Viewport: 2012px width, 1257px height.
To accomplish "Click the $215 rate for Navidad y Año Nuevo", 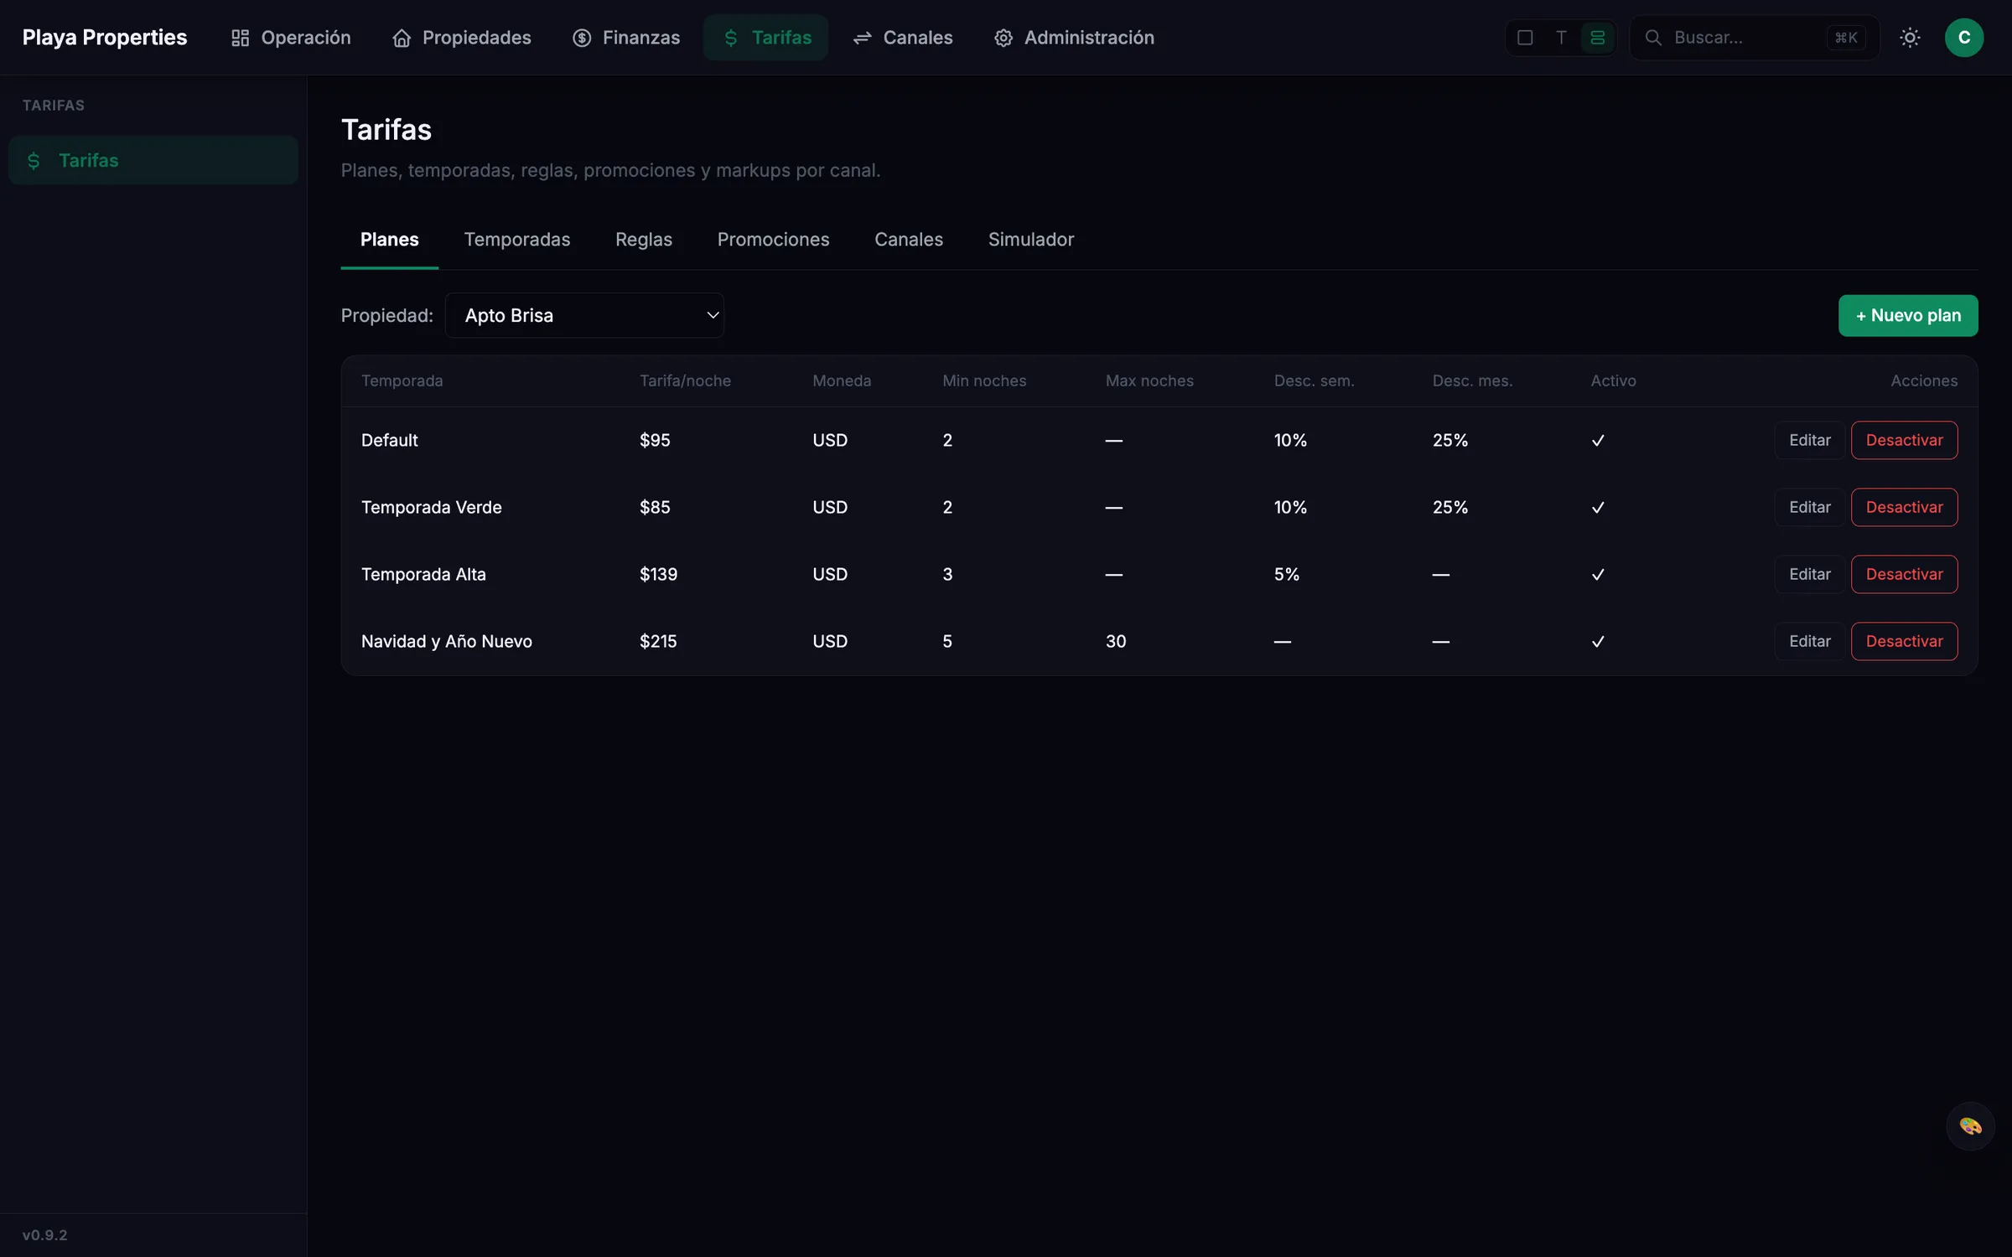I will coord(658,641).
